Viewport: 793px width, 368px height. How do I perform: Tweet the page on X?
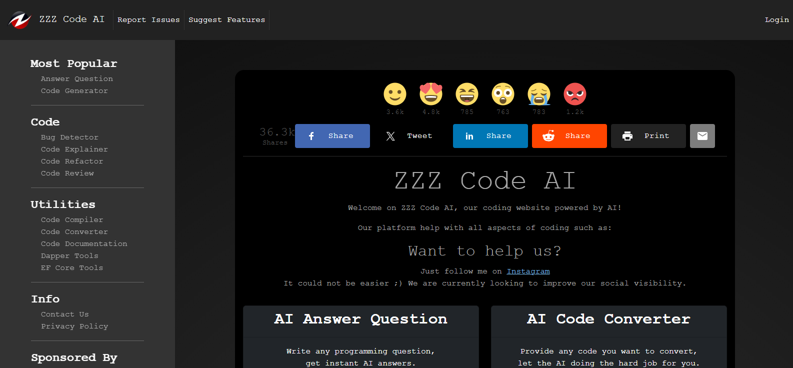pos(411,136)
